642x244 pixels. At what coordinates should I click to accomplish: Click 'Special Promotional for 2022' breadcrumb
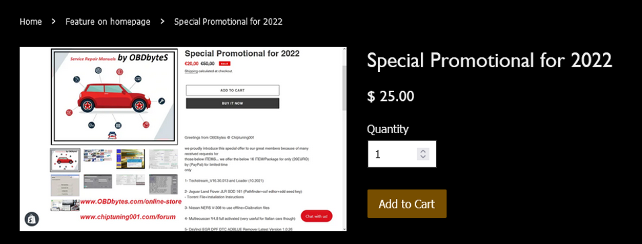pyautogui.click(x=228, y=22)
